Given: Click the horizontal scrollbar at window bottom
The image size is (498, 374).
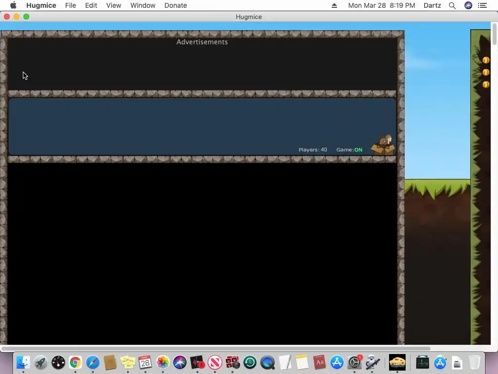Looking at the screenshot, I should coord(215,349).
